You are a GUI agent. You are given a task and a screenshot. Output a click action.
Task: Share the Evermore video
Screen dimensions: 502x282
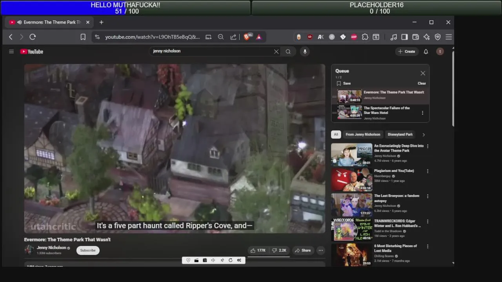coord(302,251)
